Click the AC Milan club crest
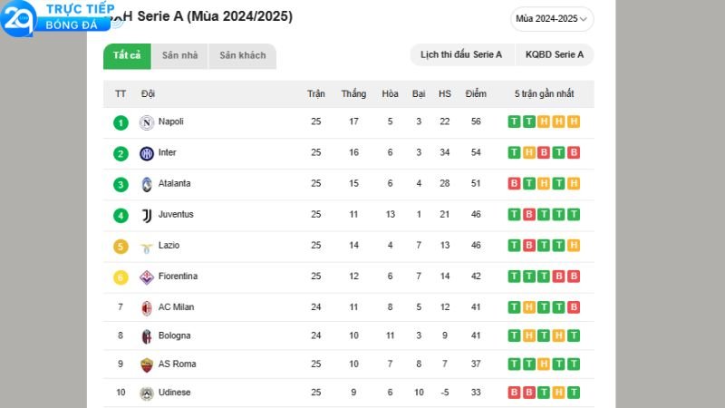This screenshot has width=725, height=408. pyautogui.click(x=147, y=308)
